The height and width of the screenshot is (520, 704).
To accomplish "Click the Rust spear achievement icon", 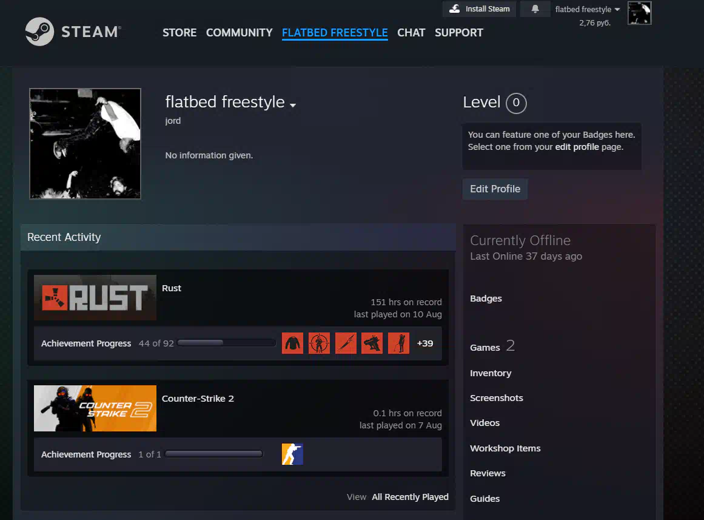I will pyautogui.click(x=346, y=343).
